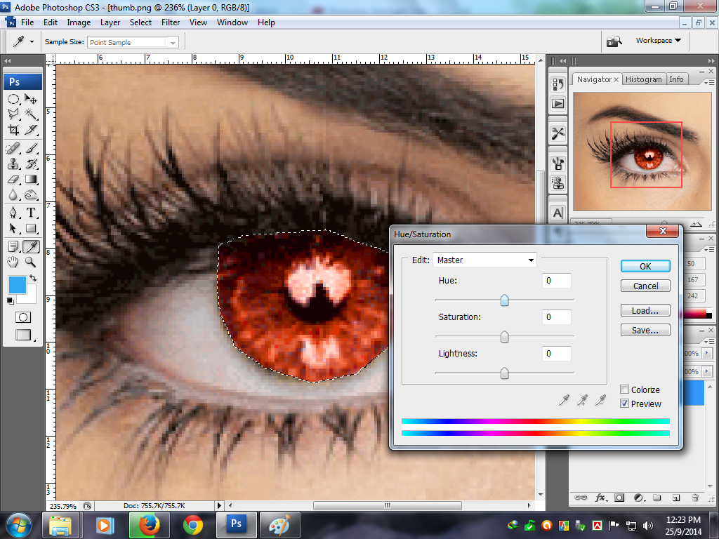Click the layer style fx icon
This screenshot has height=539, width=719.
601,498
